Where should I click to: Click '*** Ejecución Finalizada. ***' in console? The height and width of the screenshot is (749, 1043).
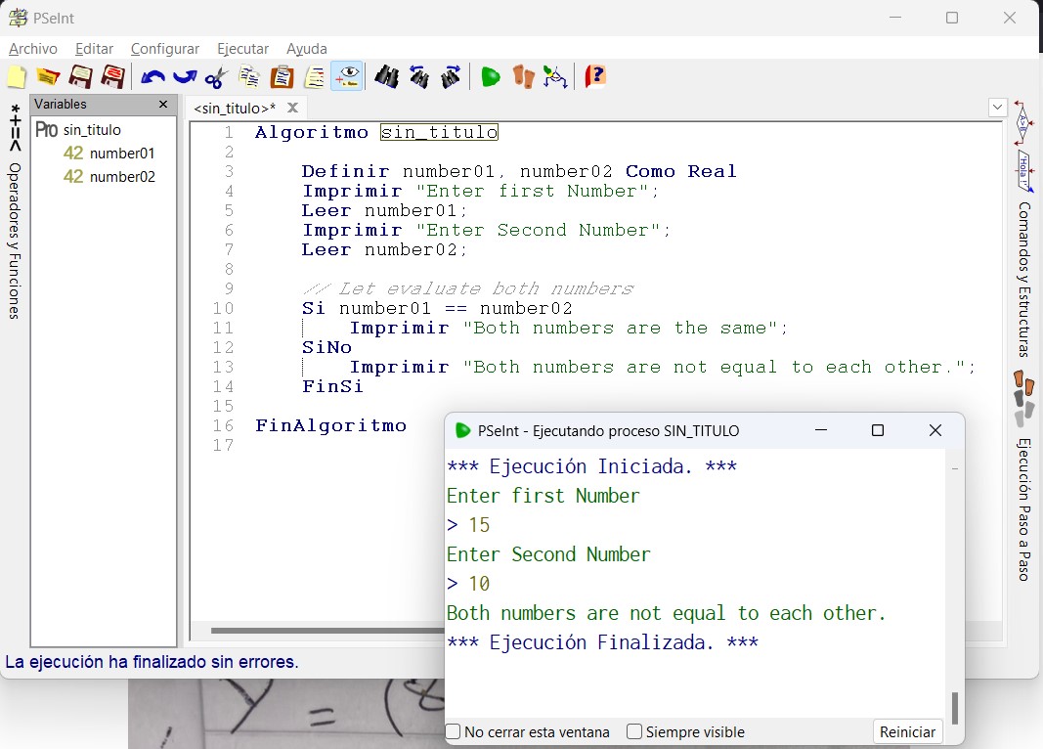click(603, 641)
